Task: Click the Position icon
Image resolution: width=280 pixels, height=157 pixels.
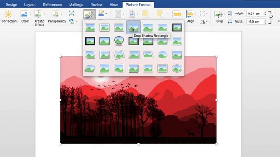Action: click(118, 14)
